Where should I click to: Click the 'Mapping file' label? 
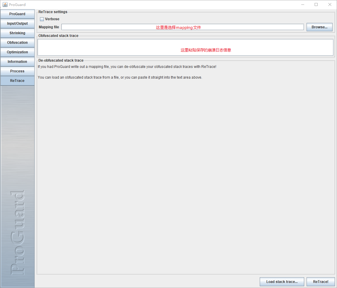click(49, 27)
